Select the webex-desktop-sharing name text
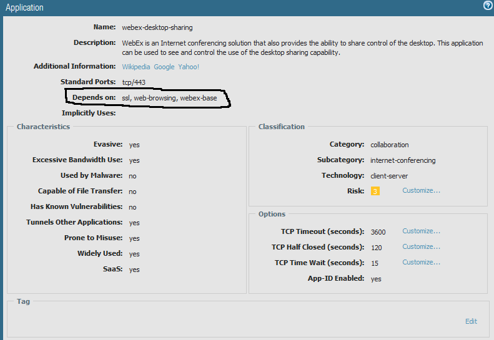Screen dimensions: 494x340 point(157,27)
